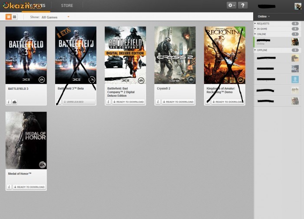Click the Crysis 2 game title text
The image size is (304, 219).
(164, 88)
